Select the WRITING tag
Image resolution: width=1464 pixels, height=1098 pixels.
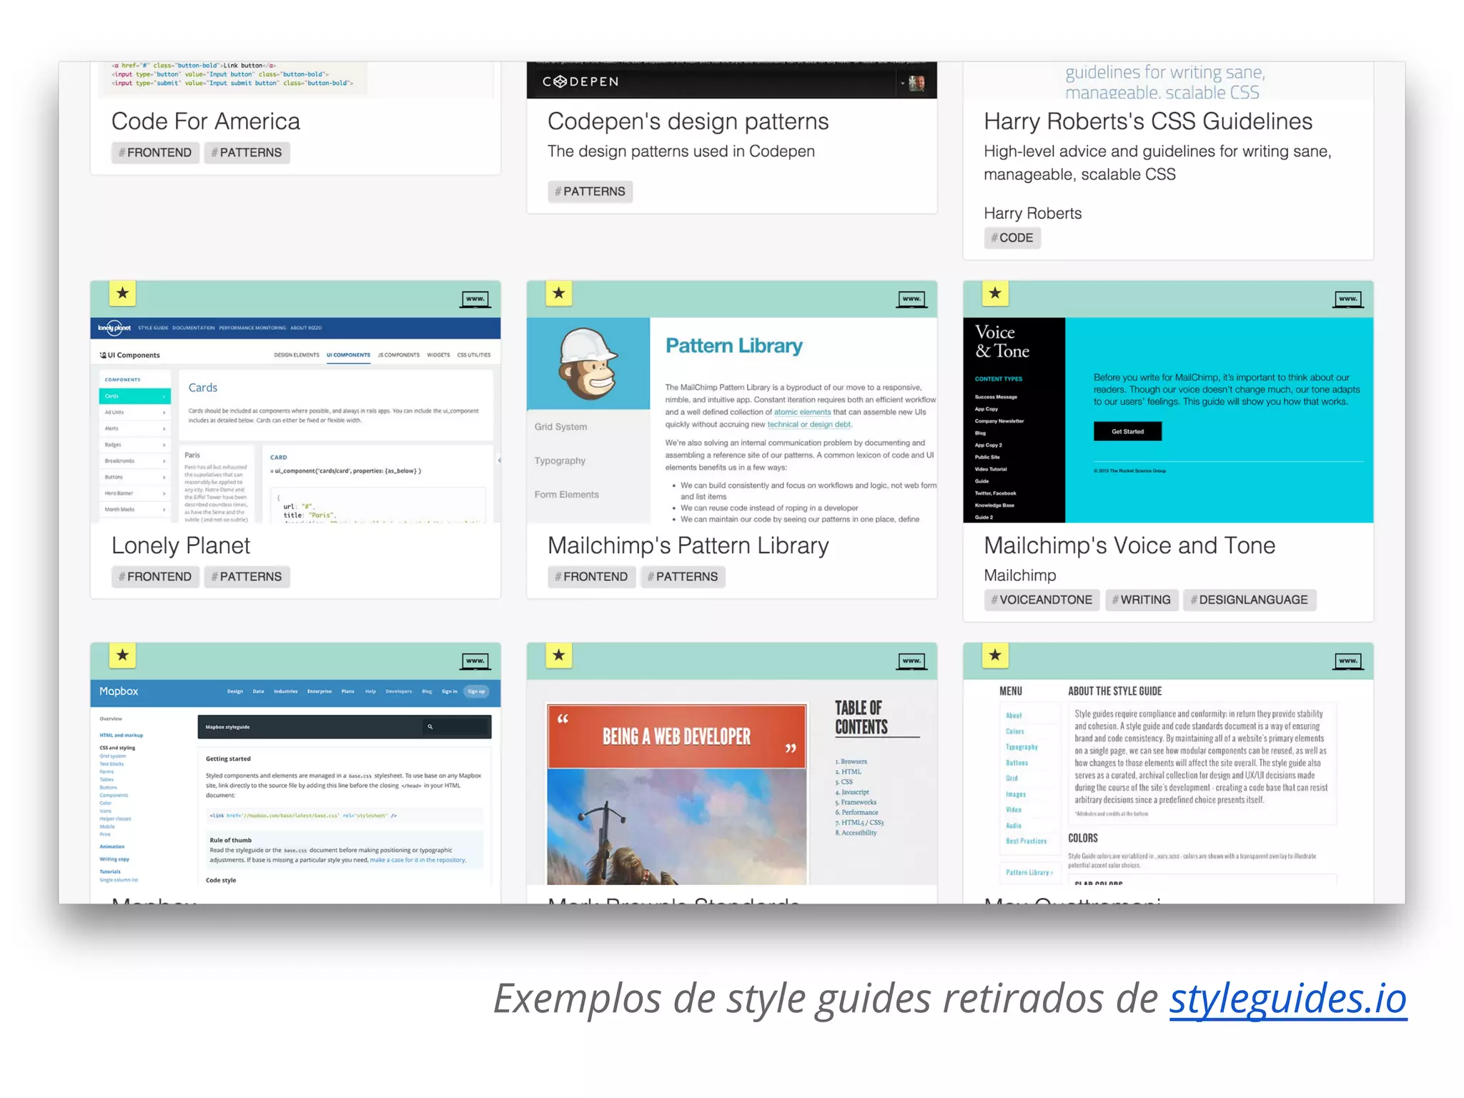[x=1142, y=600]
